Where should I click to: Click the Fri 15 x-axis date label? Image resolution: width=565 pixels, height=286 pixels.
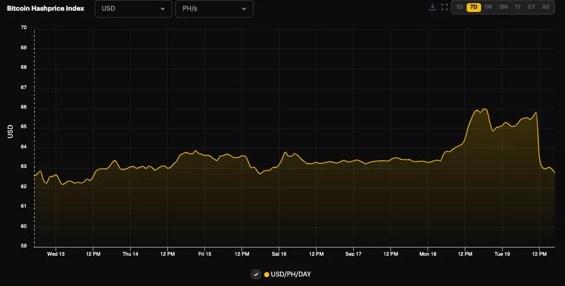pyautogui.click(x=204, y=254)
